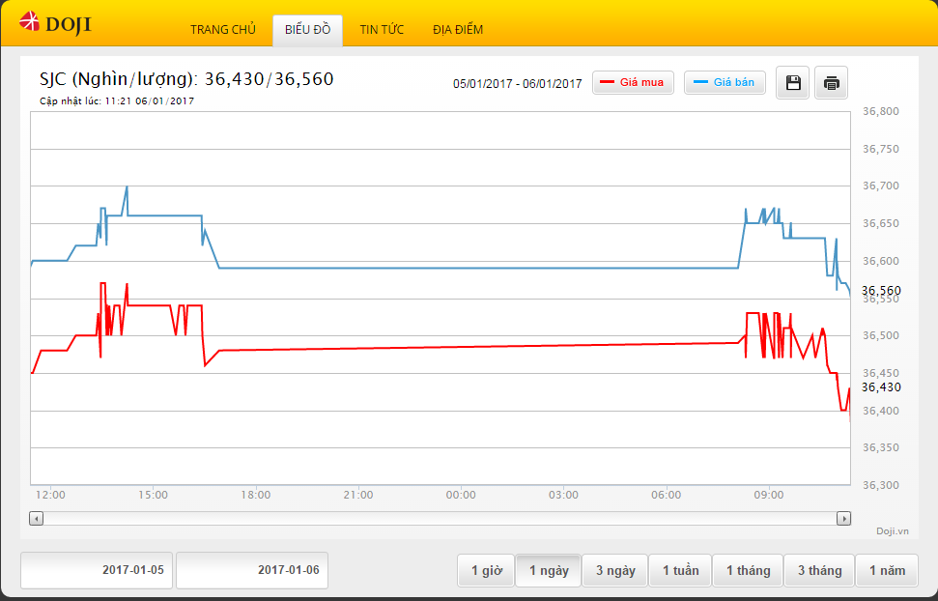
Task: Click the 15:00 time axis label
Action: pos(154,495)
